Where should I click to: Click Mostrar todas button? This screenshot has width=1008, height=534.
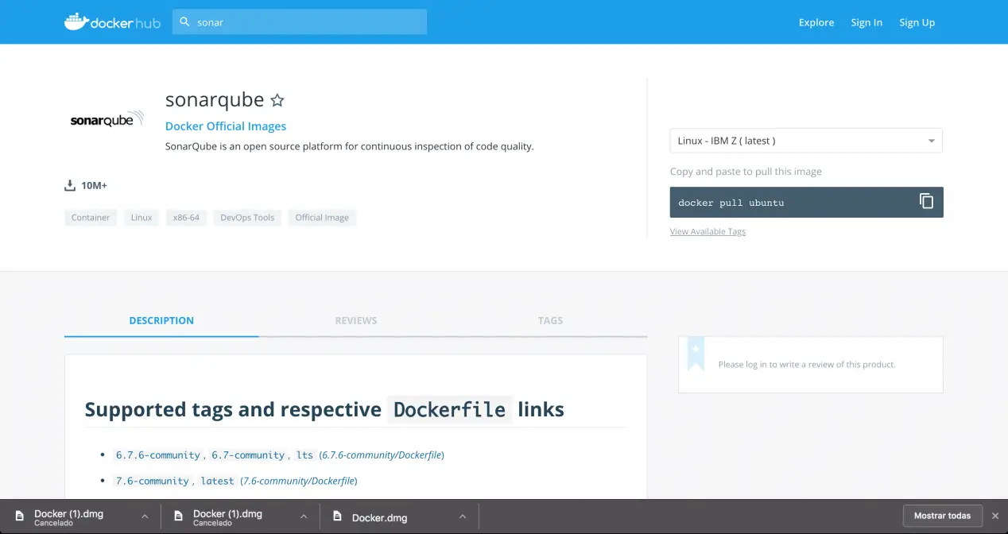click(x=943, y=516)
